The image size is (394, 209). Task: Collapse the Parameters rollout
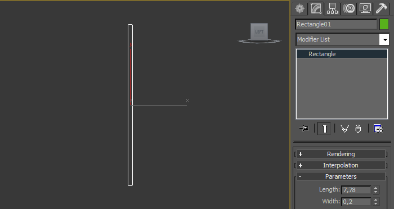pos(341,176)
